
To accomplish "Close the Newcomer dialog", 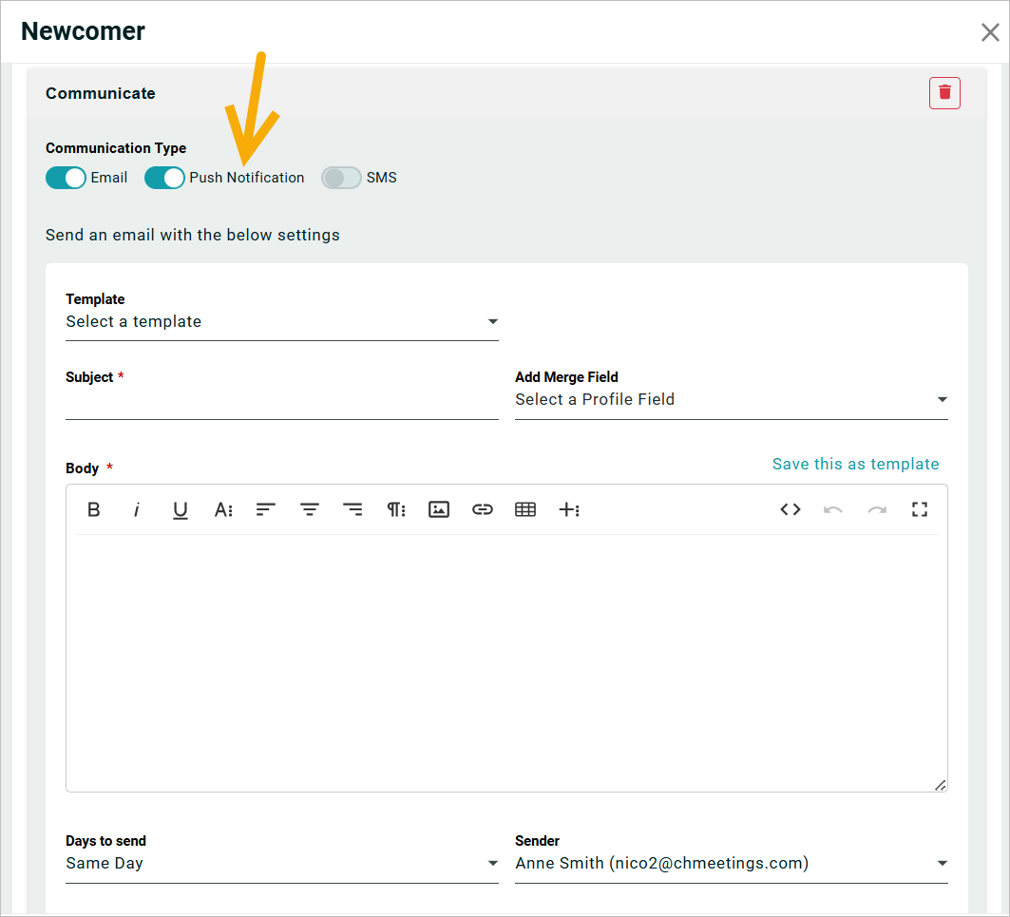I will 990,32.
